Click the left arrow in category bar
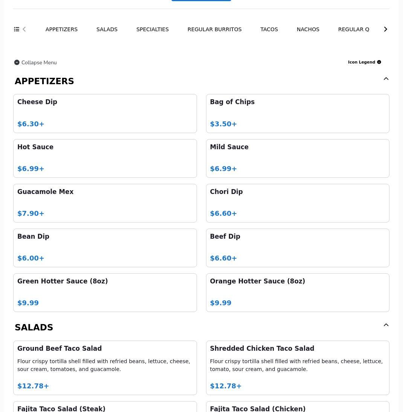Viewport: 403px width, 412px height. click(x=24, y=29)
